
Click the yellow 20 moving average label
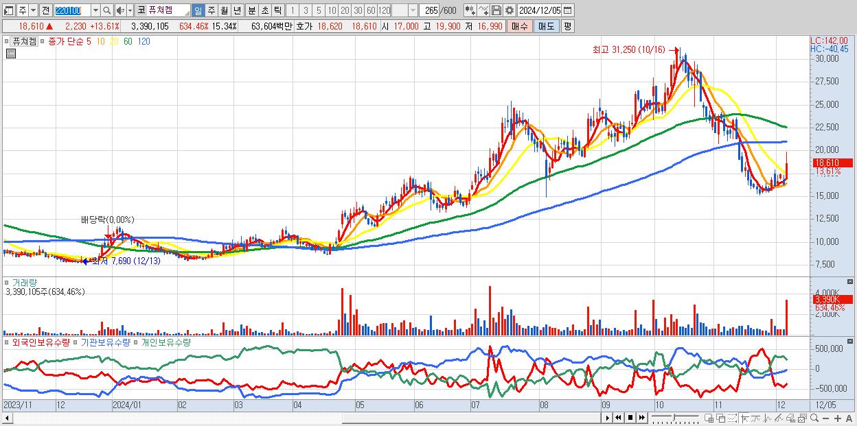point(114,41)
